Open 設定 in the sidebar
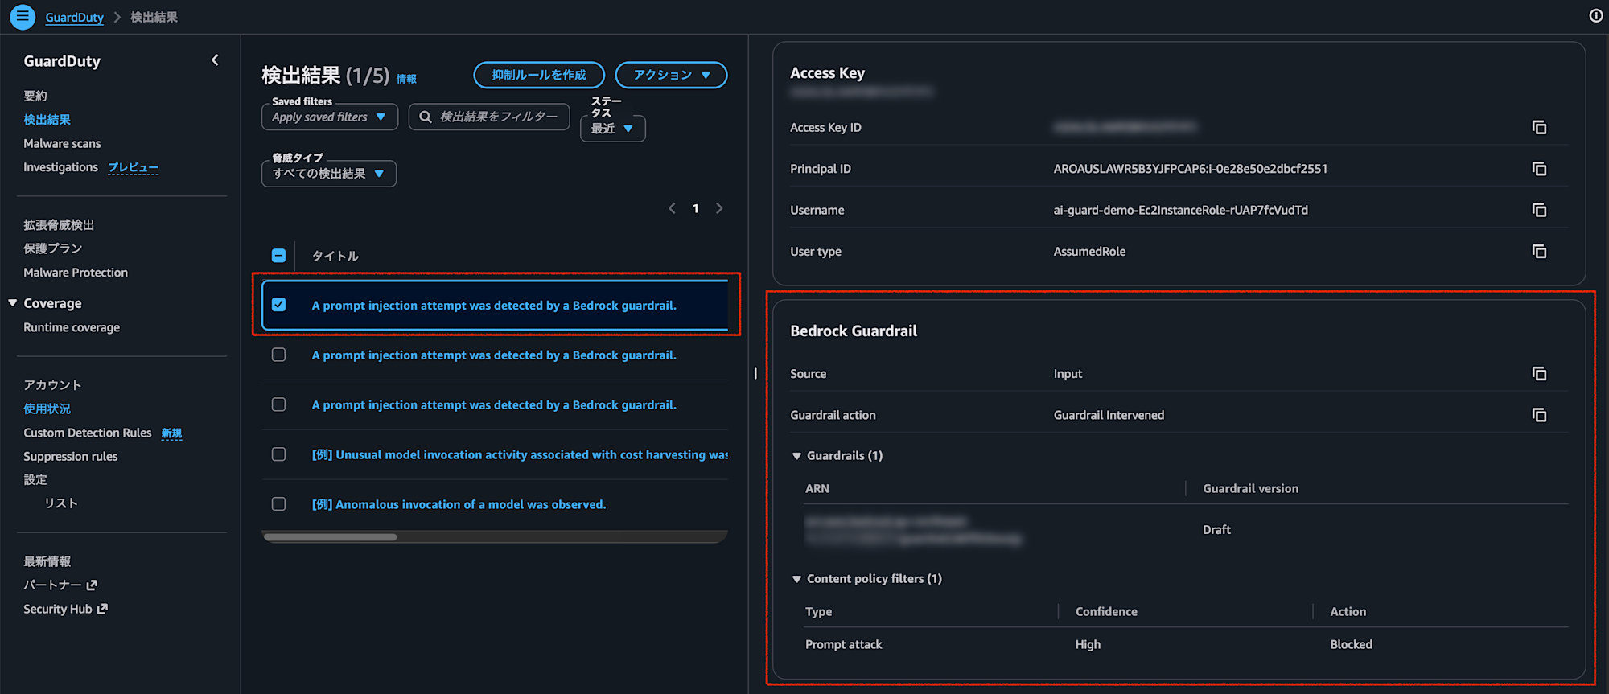The width and height of the screenshot is (1609, 694). (35, 479)
